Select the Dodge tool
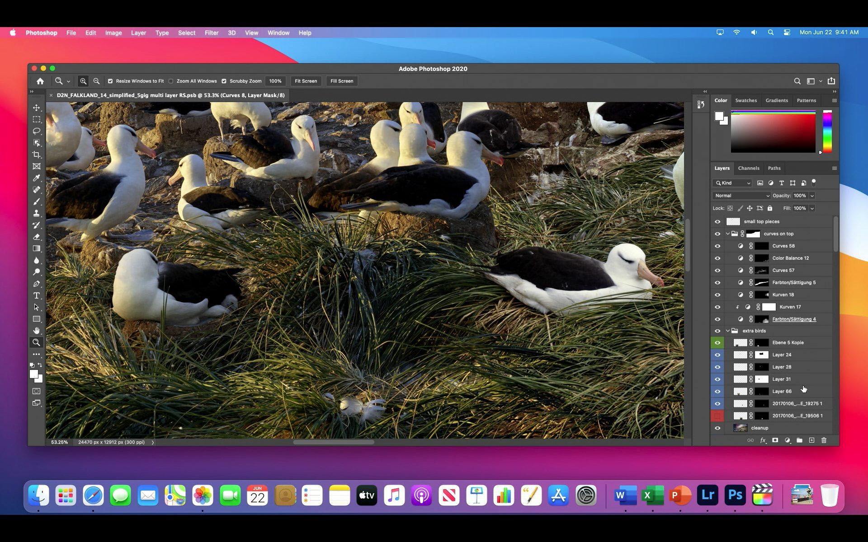868x542 pixels. pyautogui.click(x=37, y=272)
